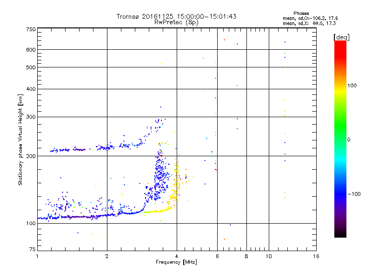The height and width of the screenshot is (279, 372).
Task: Click the y-axis tick label '500'
Action: 31,67
